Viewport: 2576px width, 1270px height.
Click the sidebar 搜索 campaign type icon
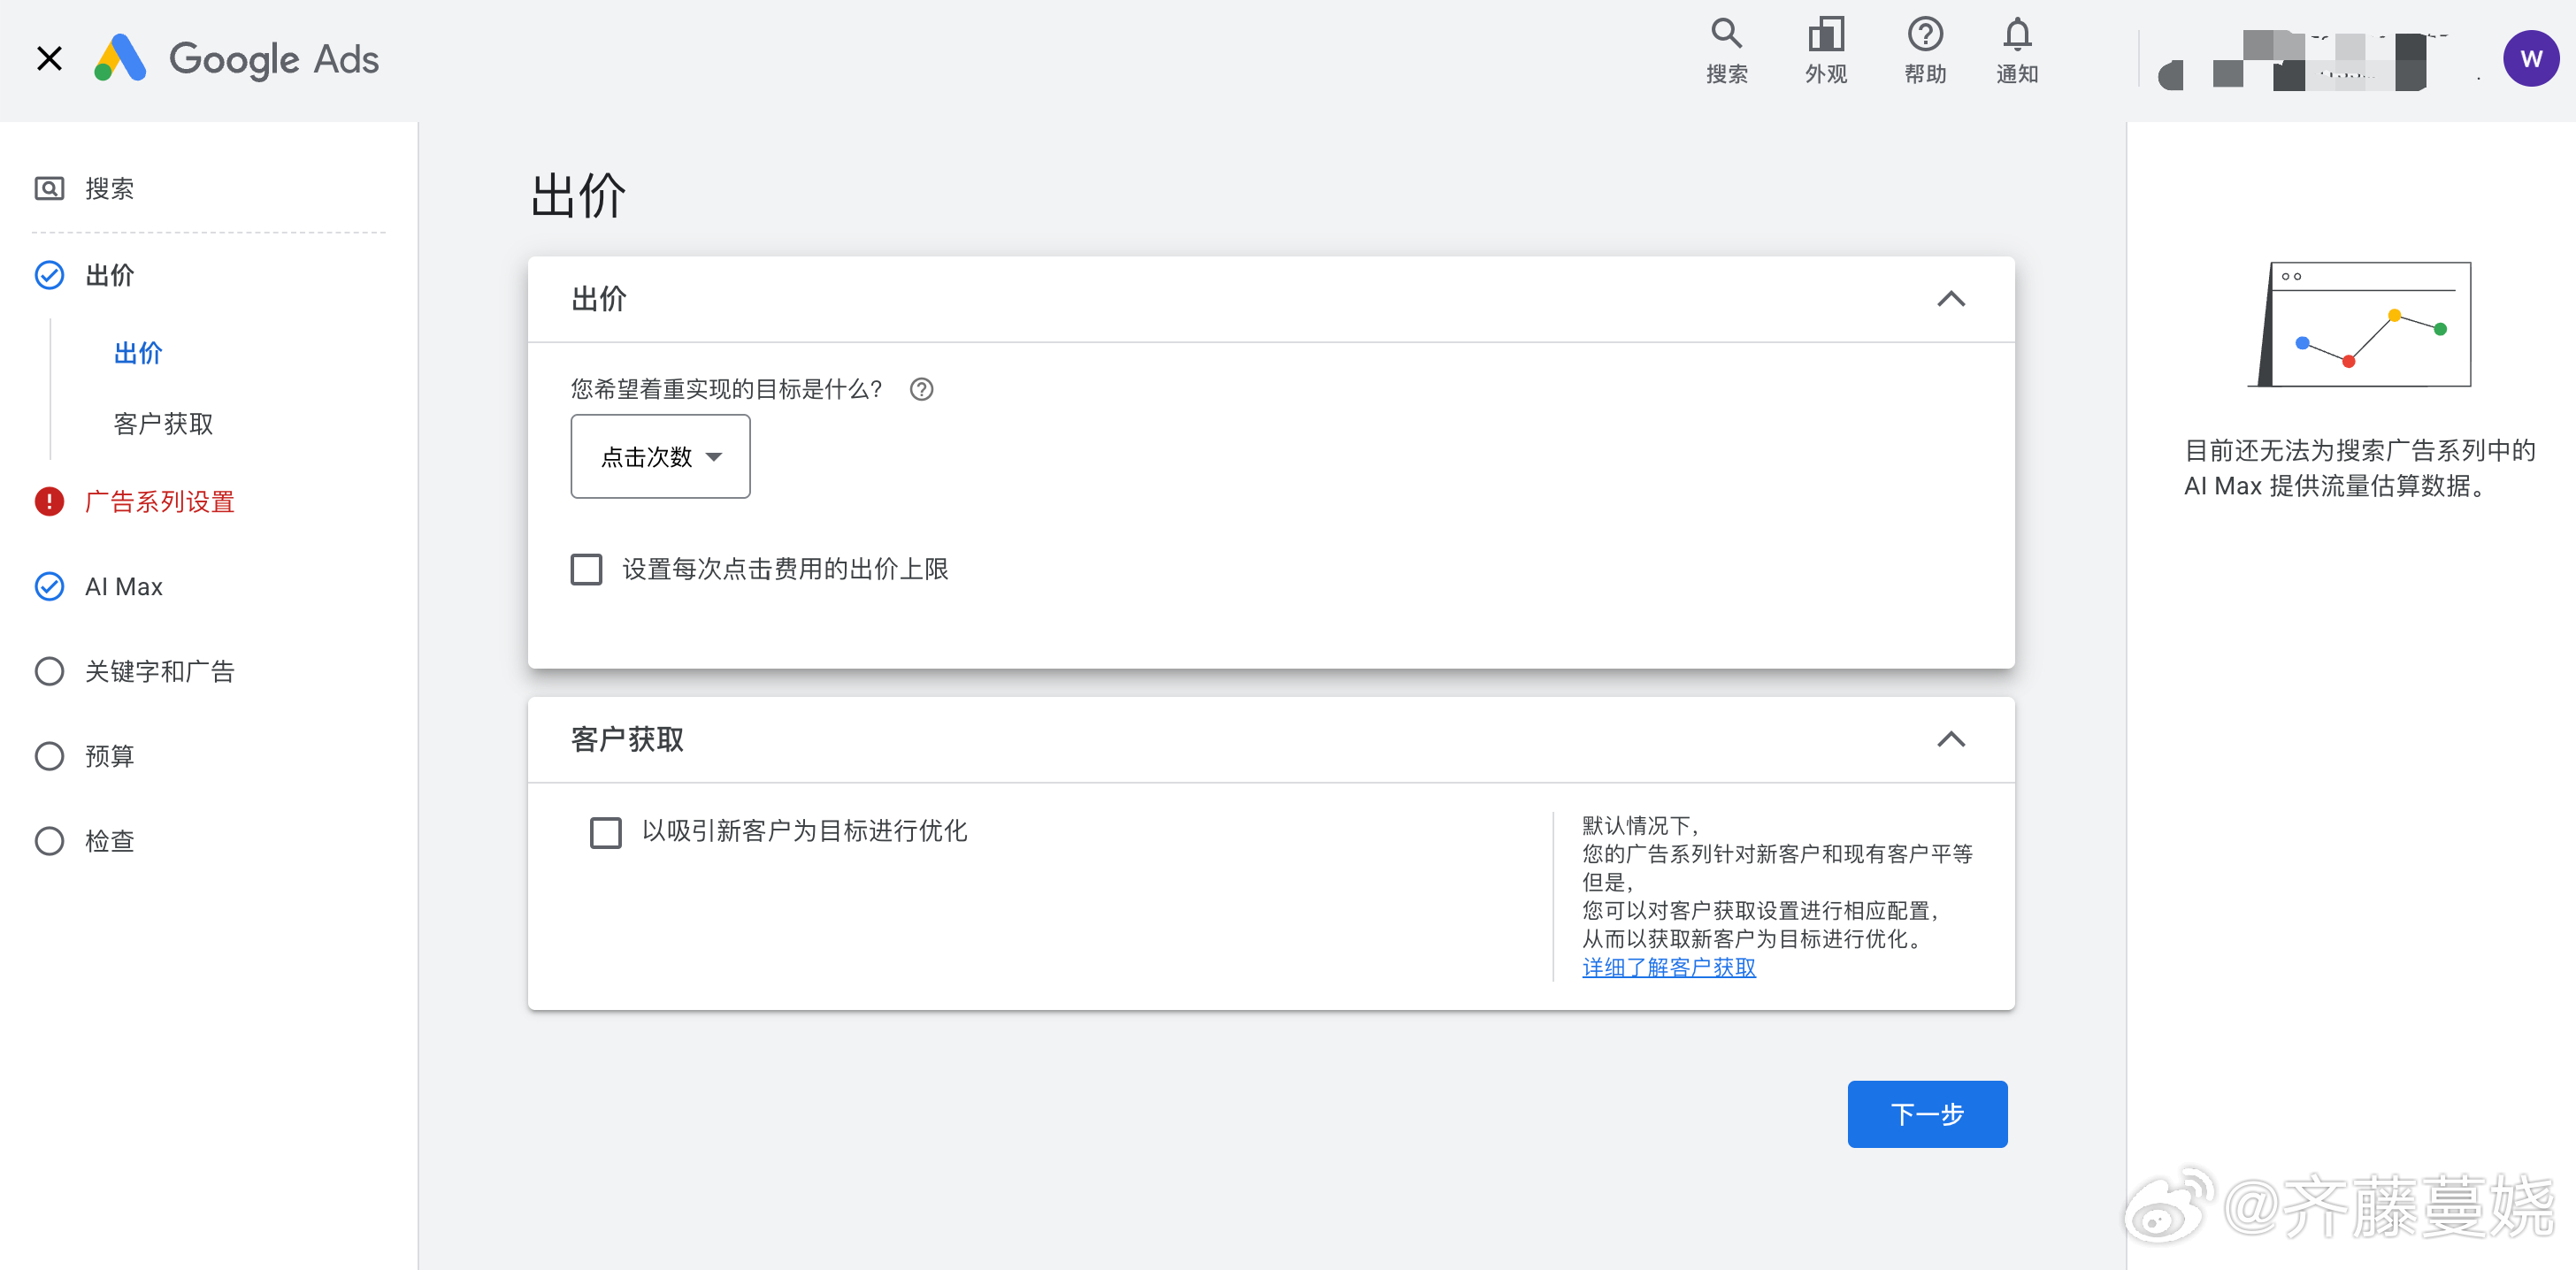[49, 188]
